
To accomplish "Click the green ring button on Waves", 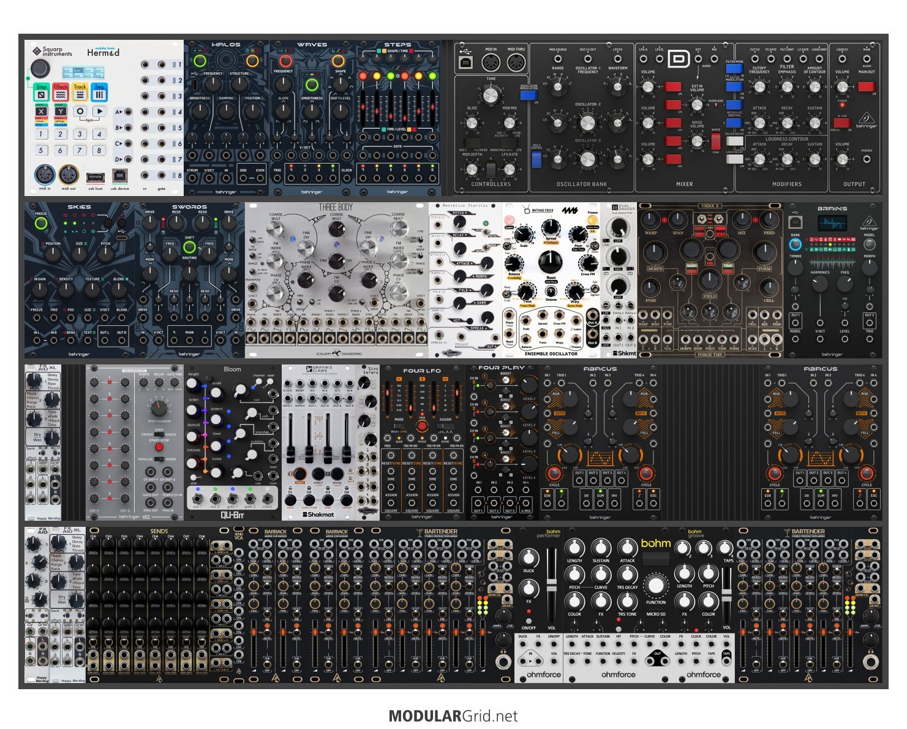I will tap(312, 85).
